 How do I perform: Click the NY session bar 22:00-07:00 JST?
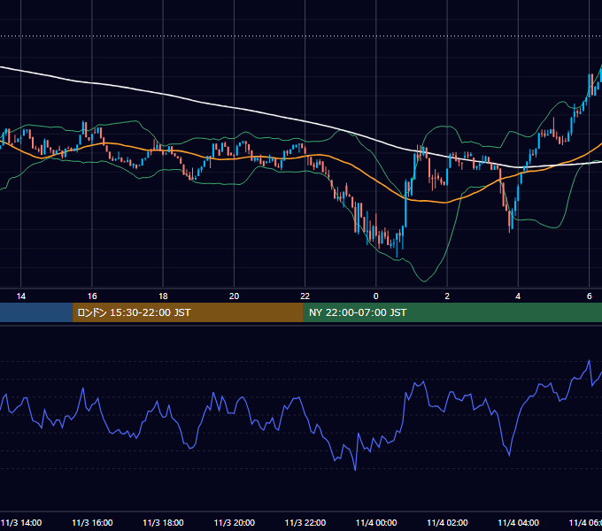coord(452,312)
